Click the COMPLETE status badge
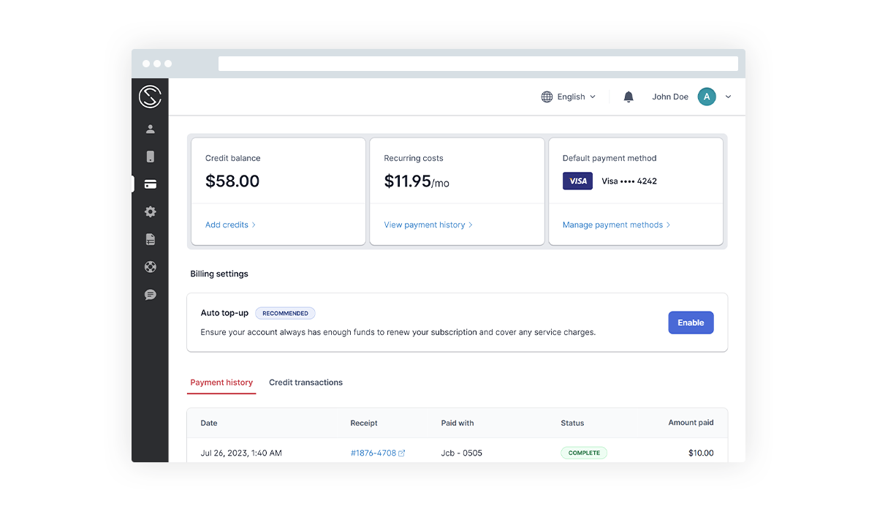 click(x=584, y=453)
